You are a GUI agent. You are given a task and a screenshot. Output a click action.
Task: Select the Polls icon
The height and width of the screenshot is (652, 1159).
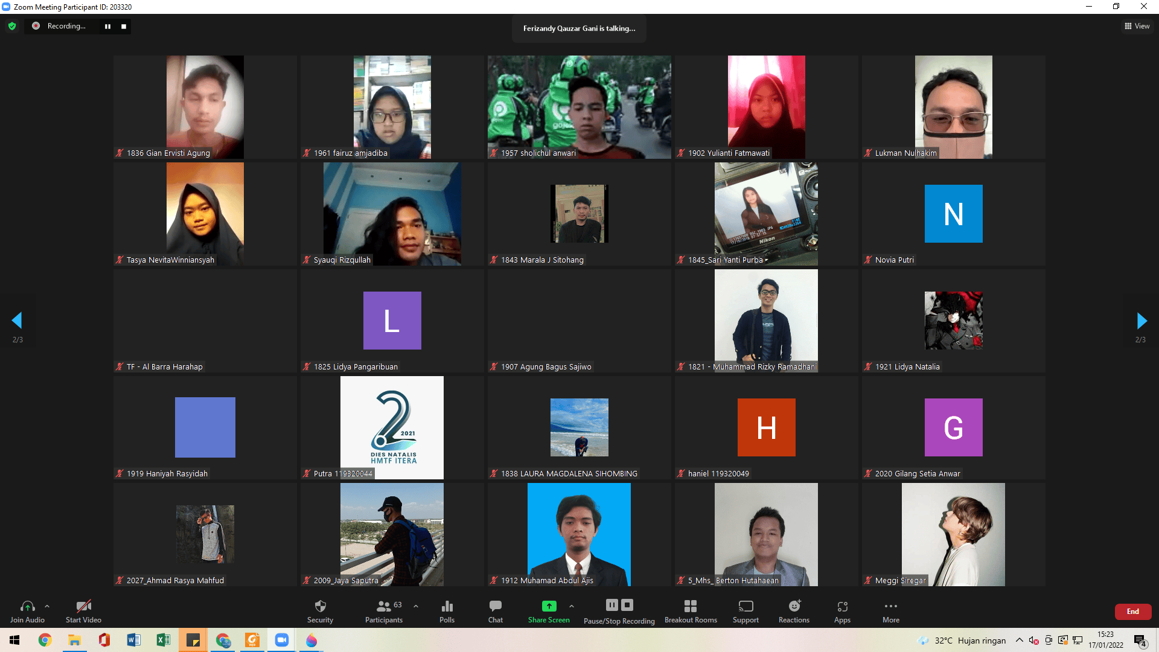[x=447, y=610]
